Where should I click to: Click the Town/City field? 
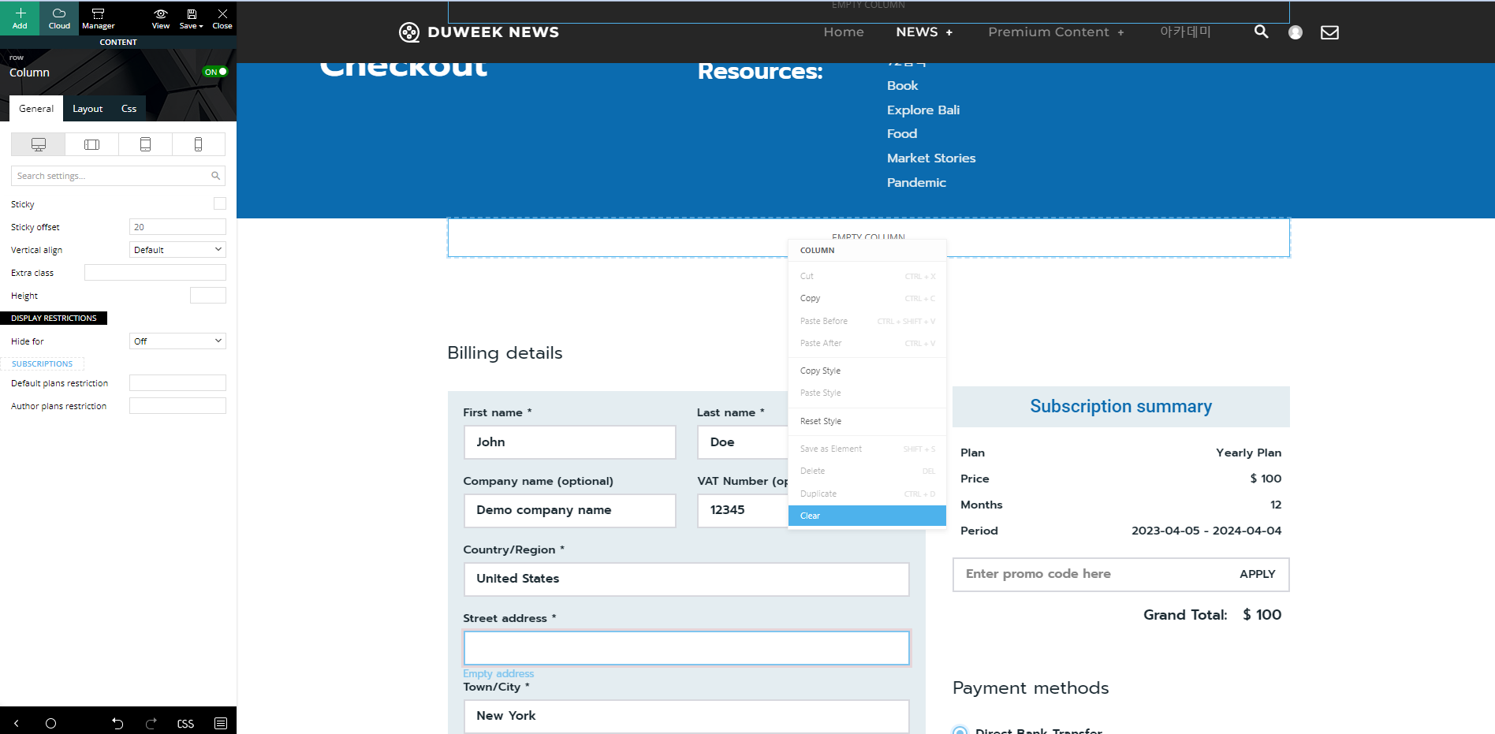point(687,716)
